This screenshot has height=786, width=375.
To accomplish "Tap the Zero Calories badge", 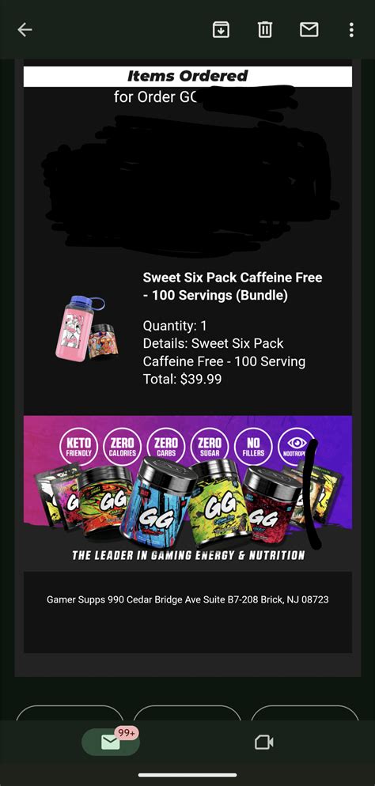I will pos(123,446).
